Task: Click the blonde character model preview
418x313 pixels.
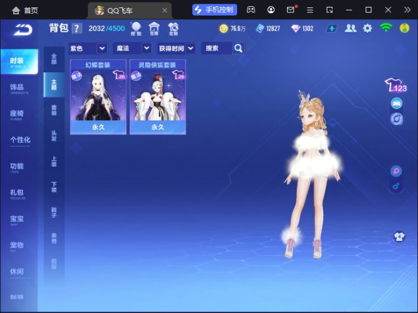Action: click(313, 174)
